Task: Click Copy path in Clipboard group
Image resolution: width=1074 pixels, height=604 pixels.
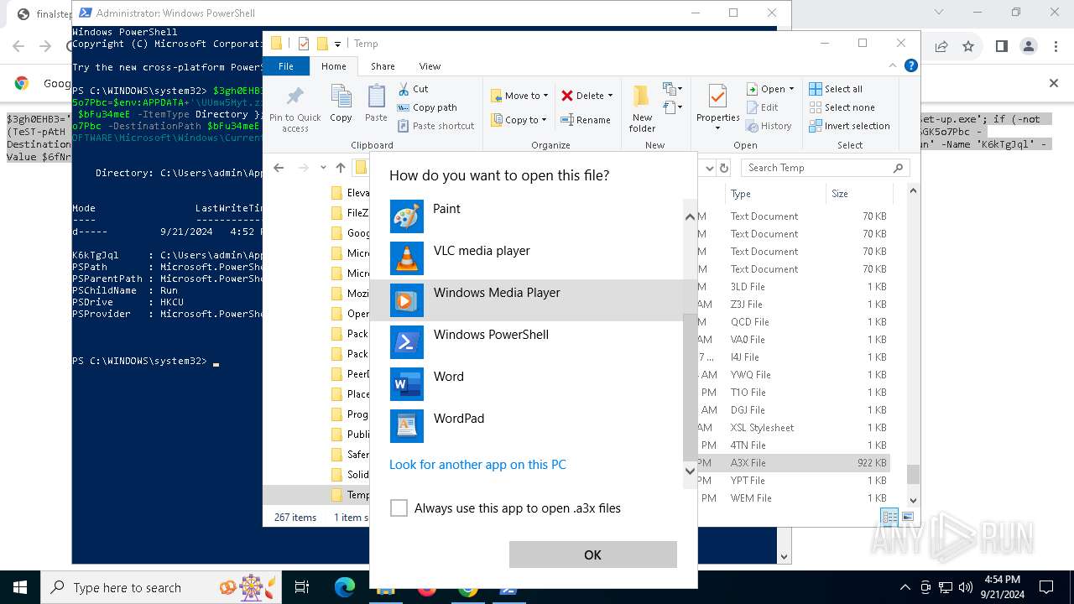Action: pos(426,107)
